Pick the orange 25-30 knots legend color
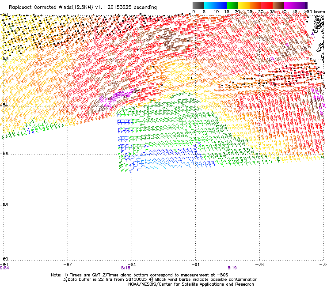Image resolution: width=327 pixels, height=287 pixels. tap(255, 5)
